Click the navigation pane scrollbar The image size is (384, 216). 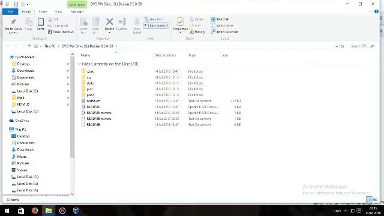click(x=72, y=107)
